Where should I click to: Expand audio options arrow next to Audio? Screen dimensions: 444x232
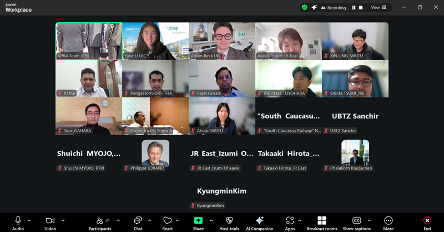pos(29,220)
